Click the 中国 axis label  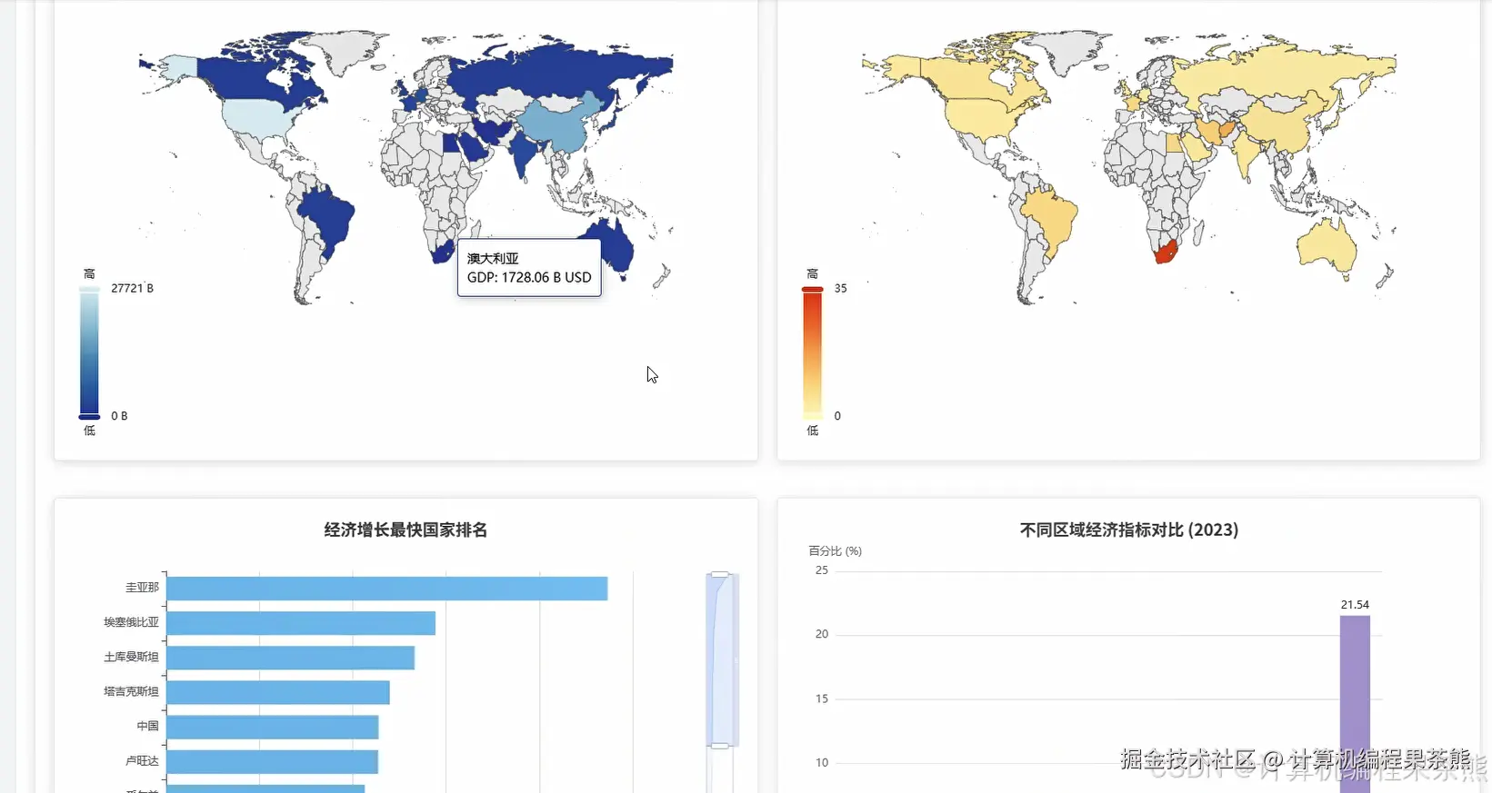point(147,726)
